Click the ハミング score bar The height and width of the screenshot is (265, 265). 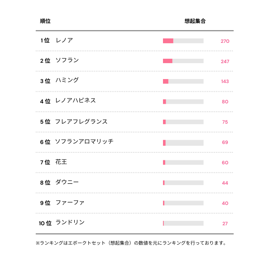pyautogui.click(x=166, y=81)
